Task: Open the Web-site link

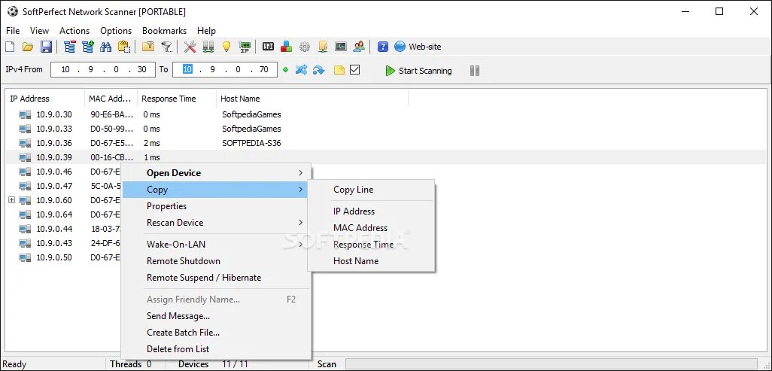Action: 418,47
